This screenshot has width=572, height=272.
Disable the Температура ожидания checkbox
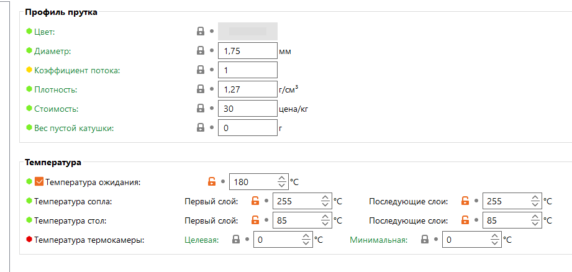39,182
